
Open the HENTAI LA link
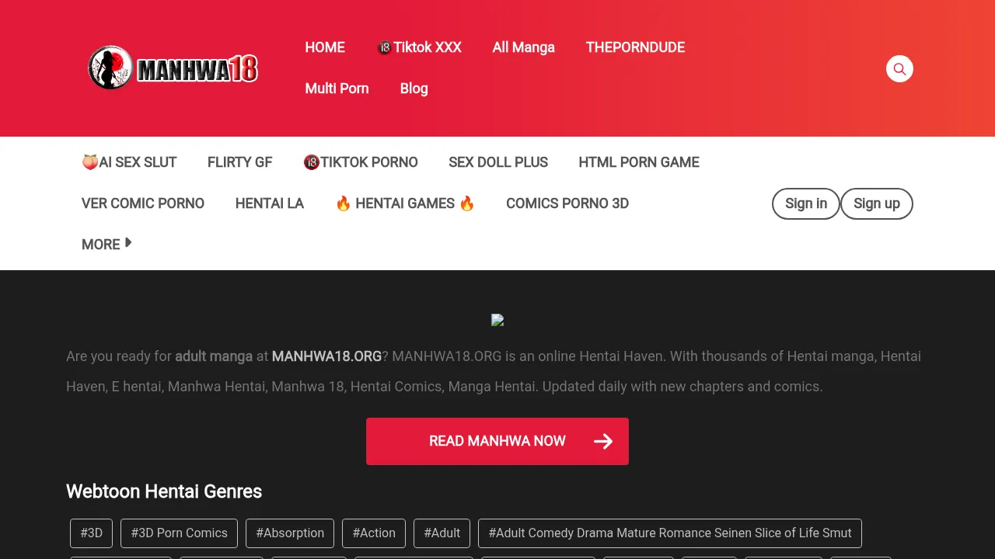tap(269, 203)
